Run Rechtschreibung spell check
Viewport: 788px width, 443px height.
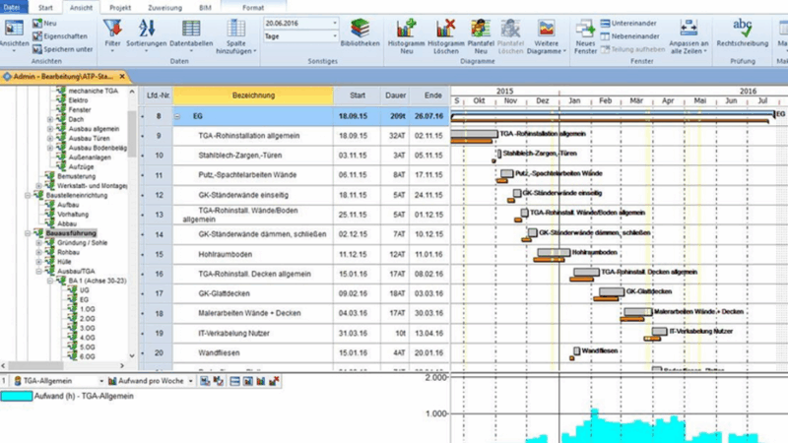click(743, 33)
